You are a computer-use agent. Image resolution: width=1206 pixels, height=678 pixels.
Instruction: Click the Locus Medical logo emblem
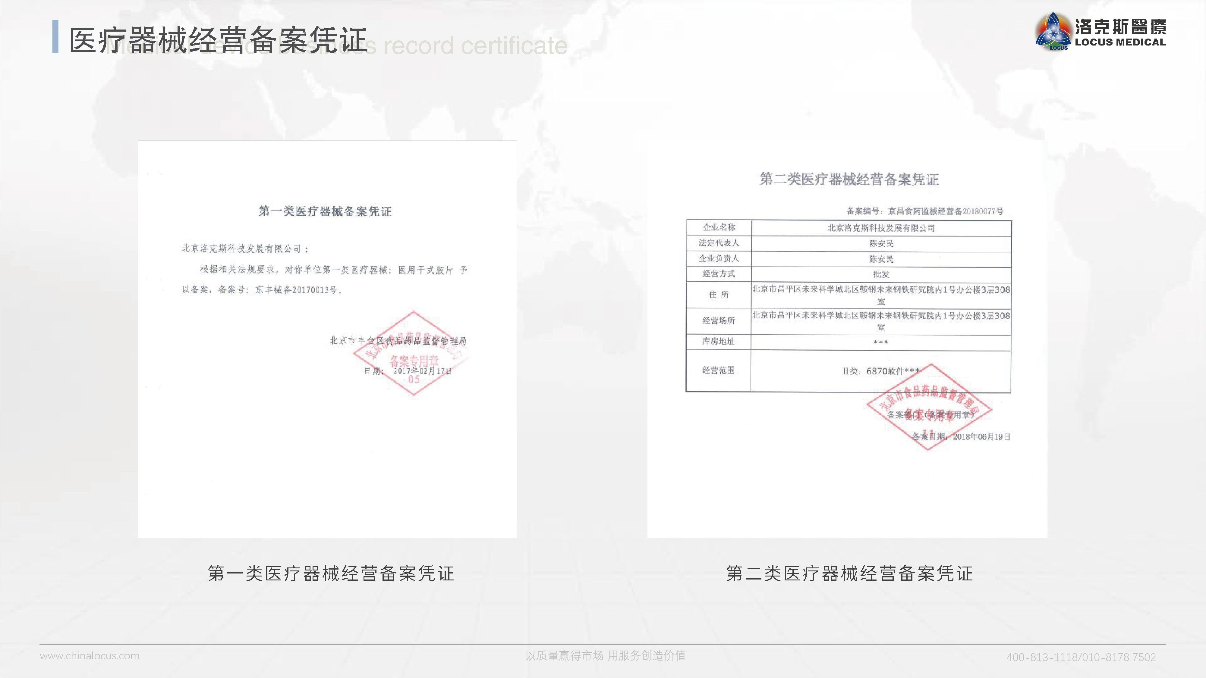(1053, 31)
